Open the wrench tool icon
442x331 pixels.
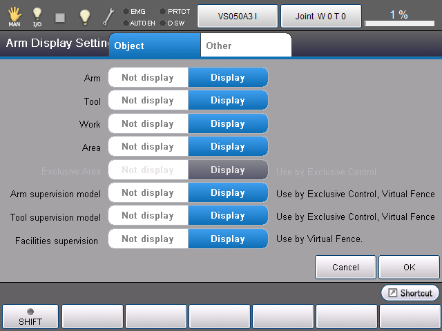click(108, 16)
